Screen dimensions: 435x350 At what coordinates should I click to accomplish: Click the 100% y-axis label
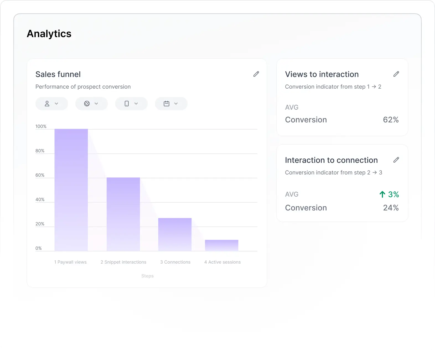tap(41, 126)
